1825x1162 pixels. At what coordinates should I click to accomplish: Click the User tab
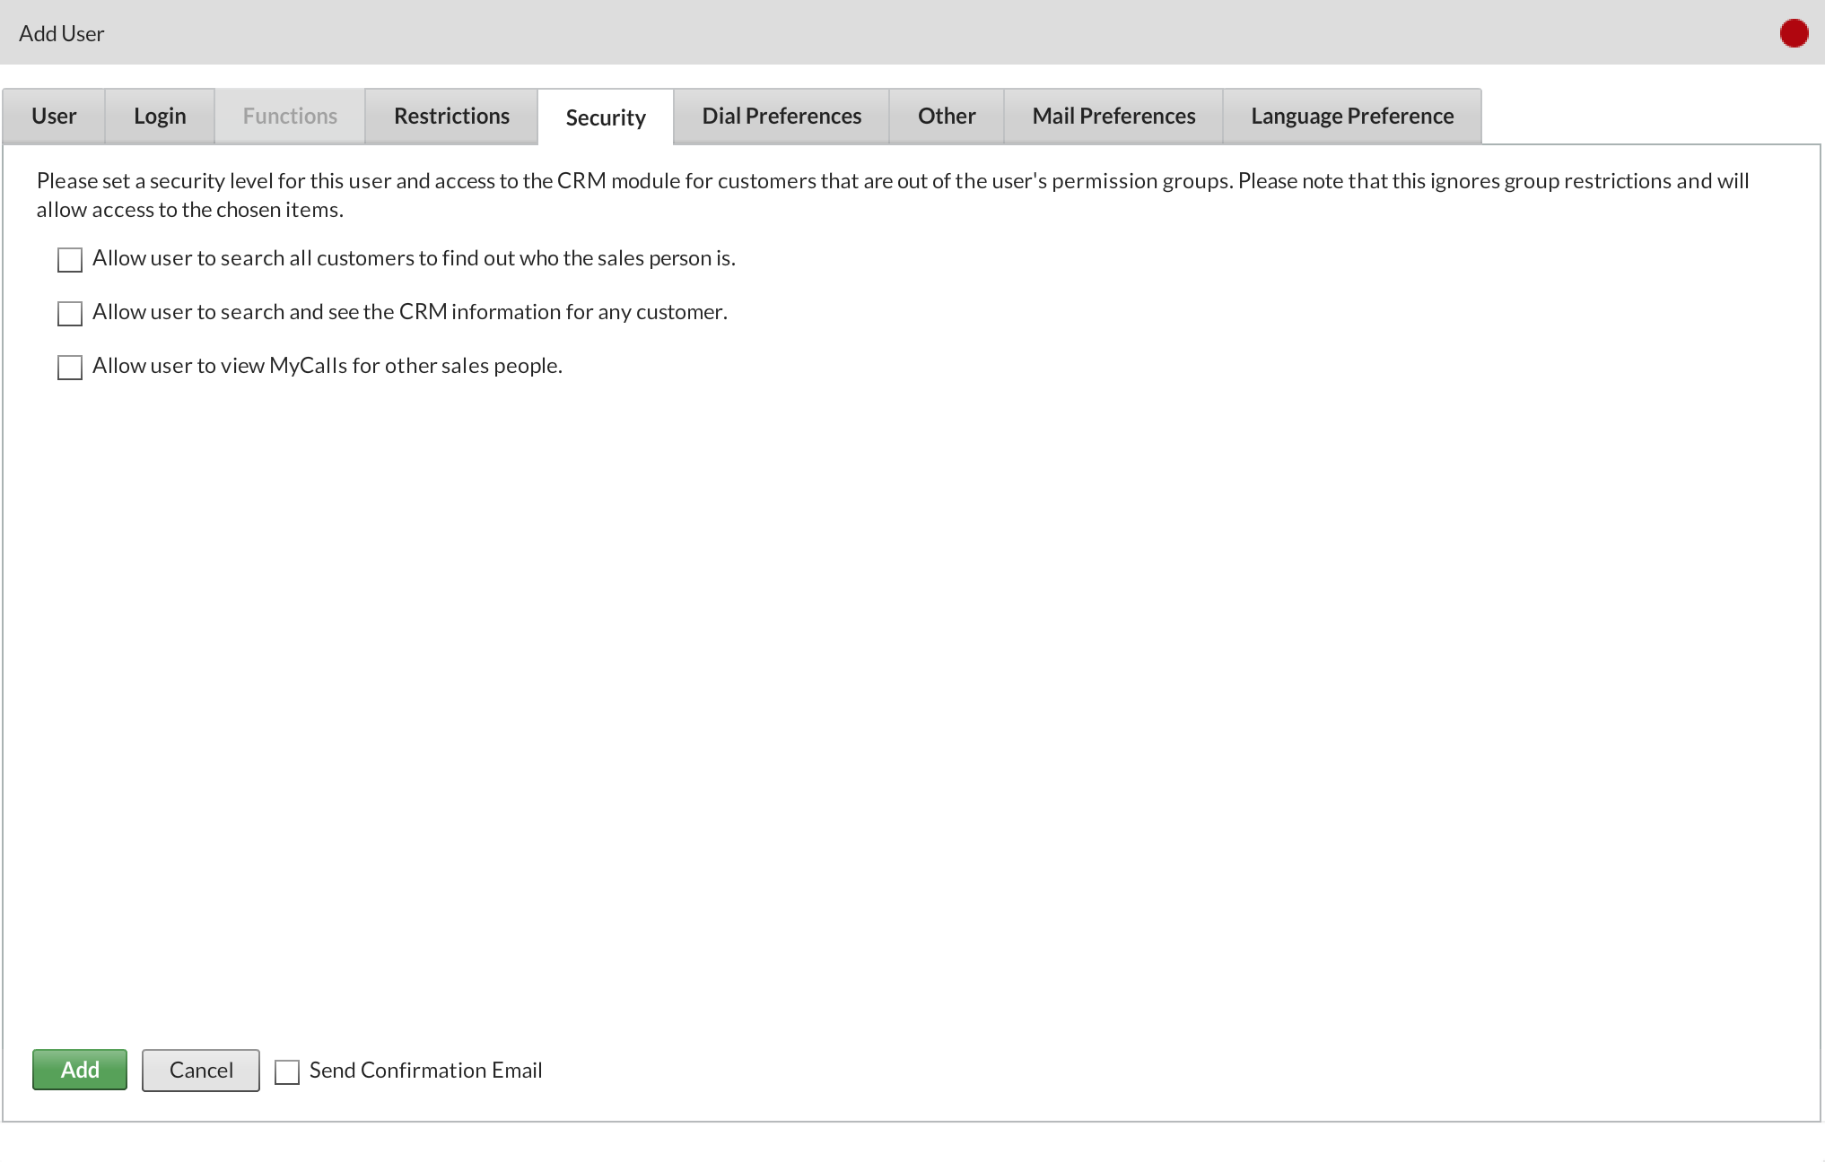point(55,116)
